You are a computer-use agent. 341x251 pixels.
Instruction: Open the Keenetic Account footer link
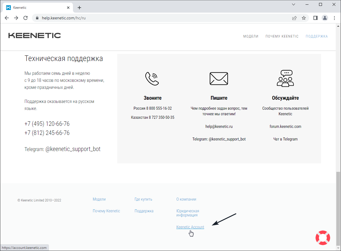[190, 227]
